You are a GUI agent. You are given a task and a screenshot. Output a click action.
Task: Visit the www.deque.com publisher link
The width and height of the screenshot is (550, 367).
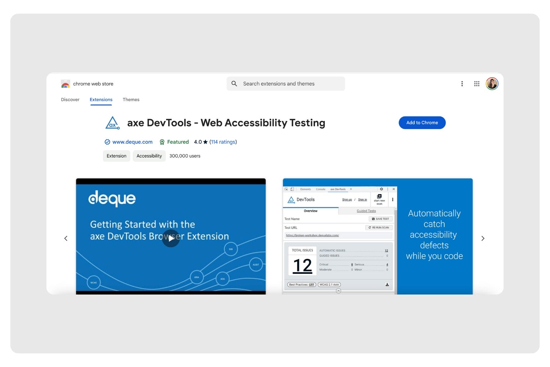(x=132, y=142)
